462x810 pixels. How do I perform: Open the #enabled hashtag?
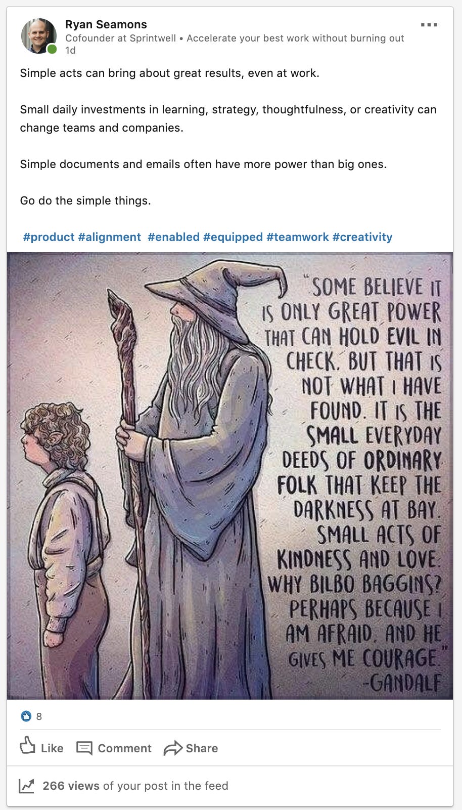(x=173, y=237)
